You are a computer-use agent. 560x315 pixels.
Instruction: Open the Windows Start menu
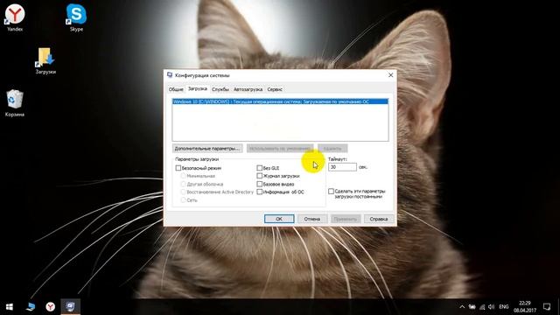tap(10, 307)
